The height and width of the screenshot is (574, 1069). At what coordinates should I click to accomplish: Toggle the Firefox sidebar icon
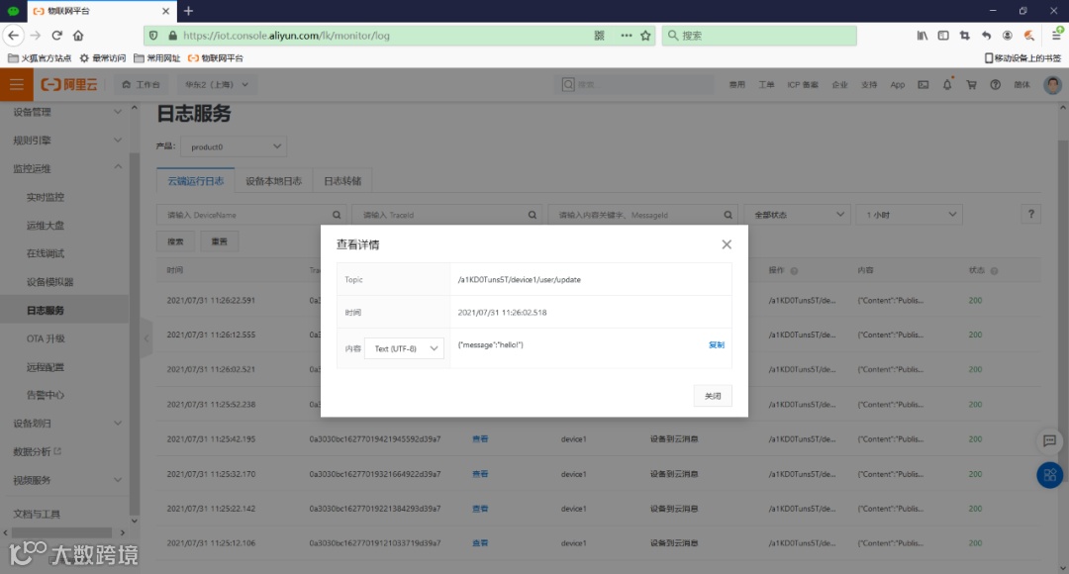click(943, 36)
